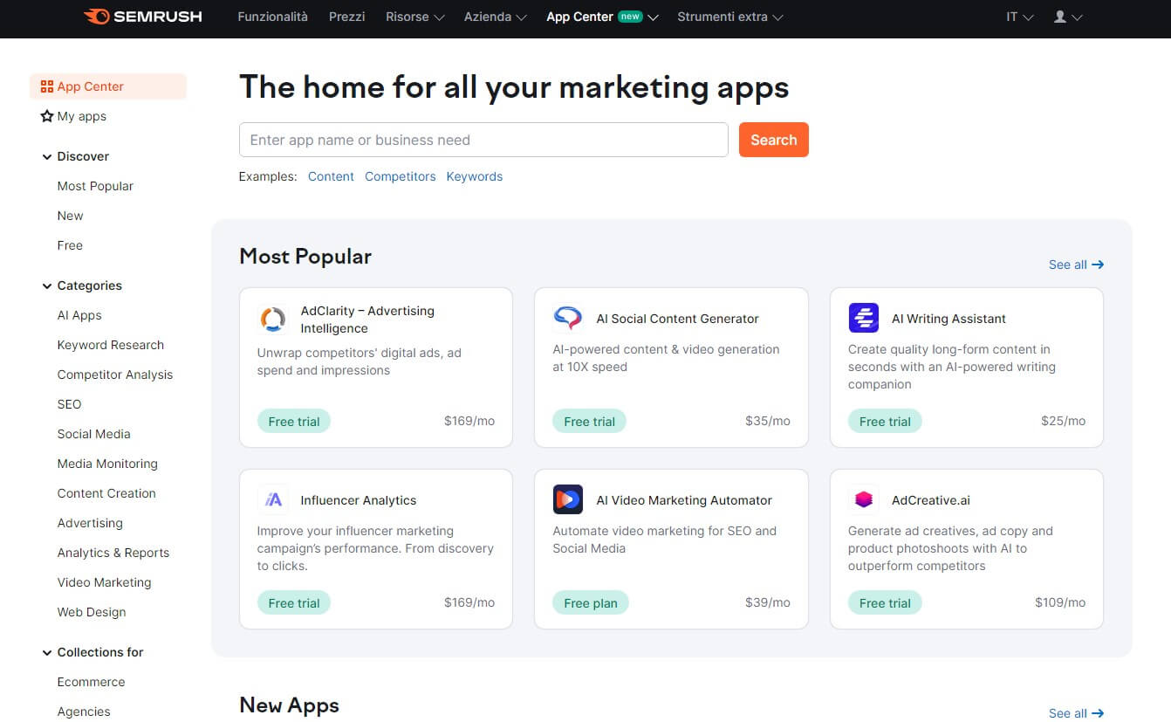Open the Content Creation category
Viewport: 1171px width, 722px height.
point(106,493)
